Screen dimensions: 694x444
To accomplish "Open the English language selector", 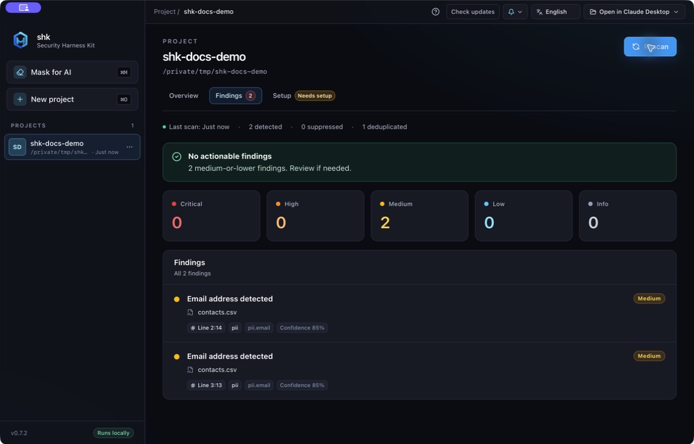I will point(556,12).
